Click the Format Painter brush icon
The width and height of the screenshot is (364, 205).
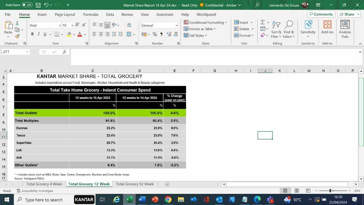tap(17, 36)
